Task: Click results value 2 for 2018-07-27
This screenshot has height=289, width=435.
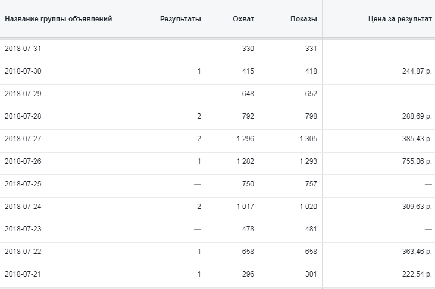Action: (x=199, y=139)
